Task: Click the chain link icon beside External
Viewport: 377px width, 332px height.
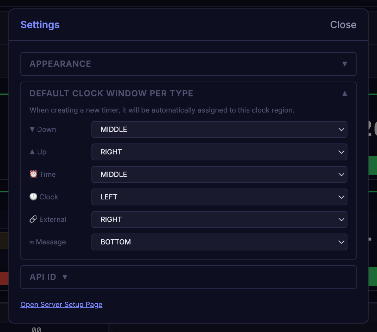Action: [x=33, y=219]
